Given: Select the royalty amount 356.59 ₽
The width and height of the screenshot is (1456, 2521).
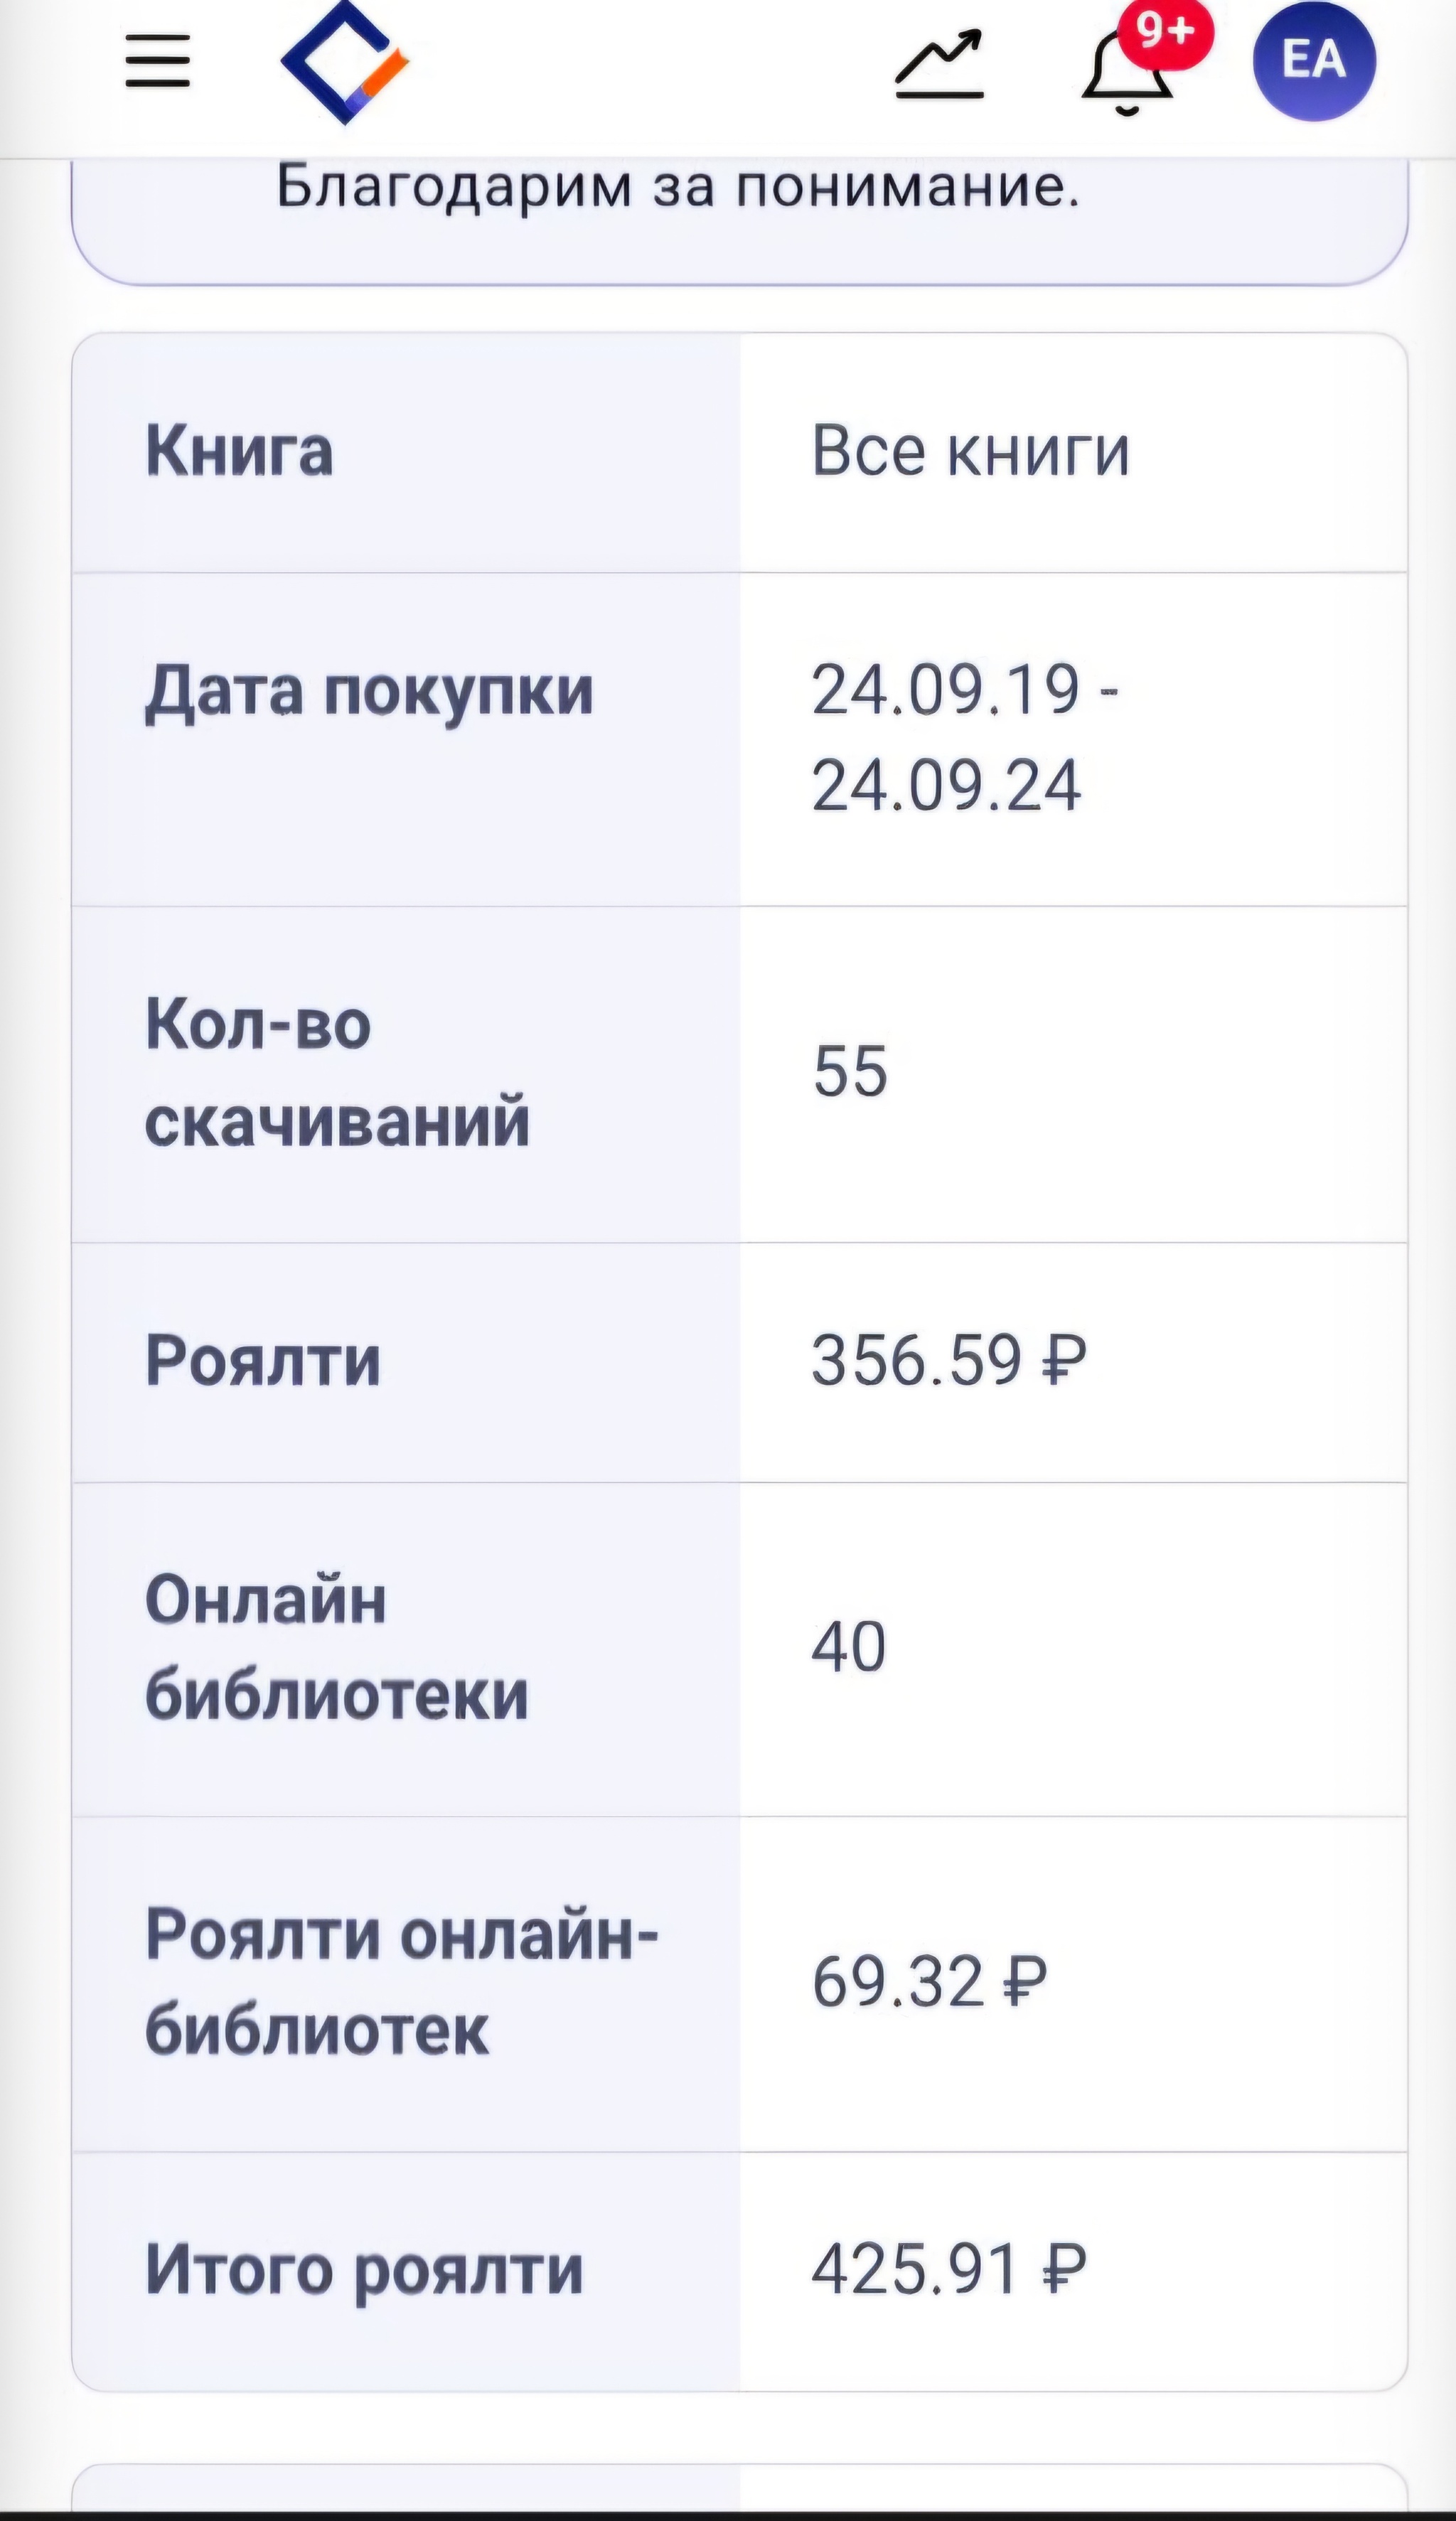Looking at the screenshot, I should [x=948, y=1361].
